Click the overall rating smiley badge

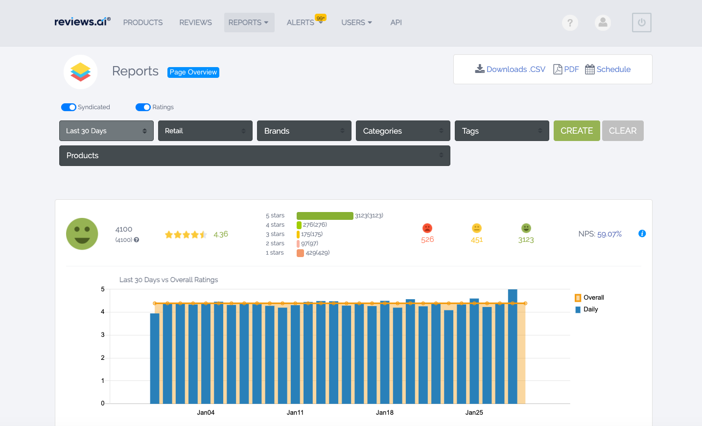tap(82, 234)
